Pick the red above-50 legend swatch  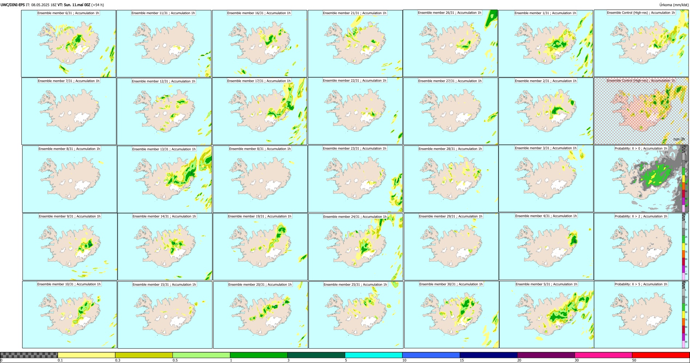[661, 355]
